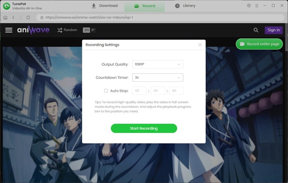Select EN language toggle

86,30
